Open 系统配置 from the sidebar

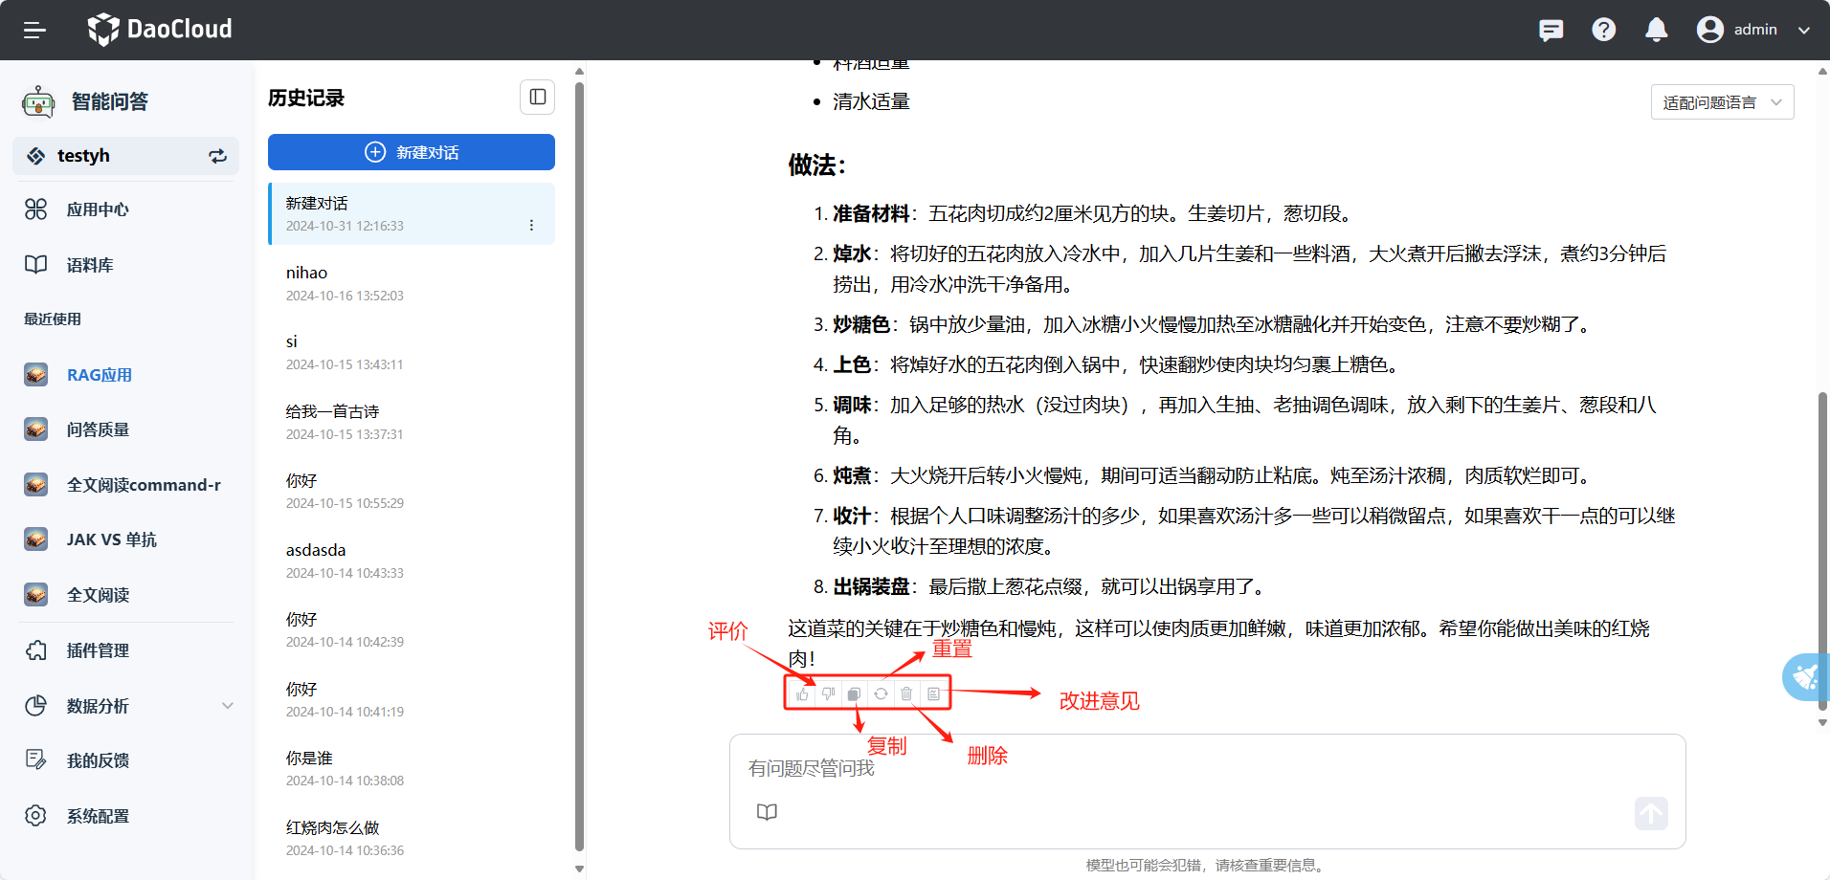click(99, 816)
